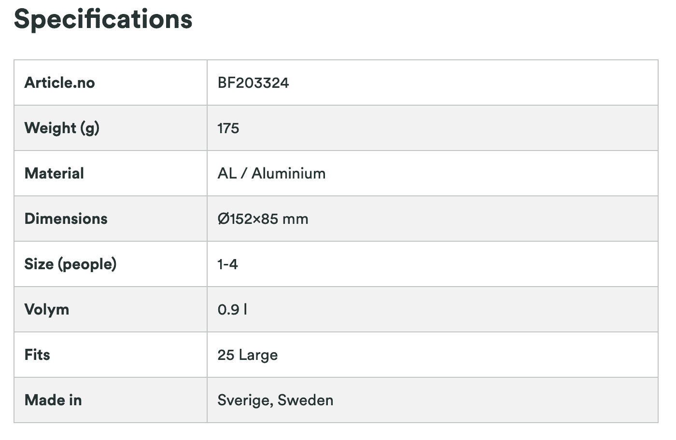Select the Weight (g) label
The height and width of the screenshot is (440, 676).
(62, 128)
